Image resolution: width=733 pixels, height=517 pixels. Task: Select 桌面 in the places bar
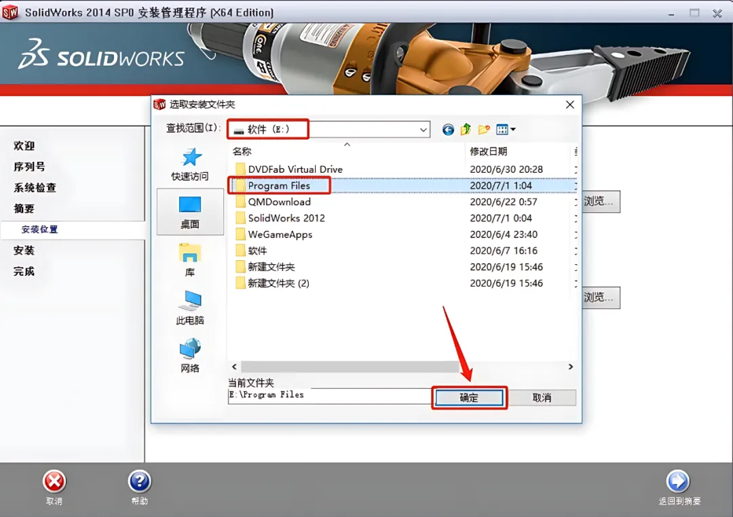pos(190,212)
